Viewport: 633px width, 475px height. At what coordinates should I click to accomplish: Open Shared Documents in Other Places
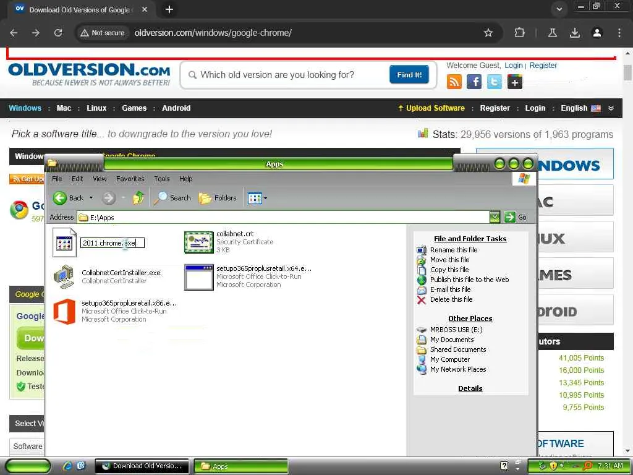(458, 349)
